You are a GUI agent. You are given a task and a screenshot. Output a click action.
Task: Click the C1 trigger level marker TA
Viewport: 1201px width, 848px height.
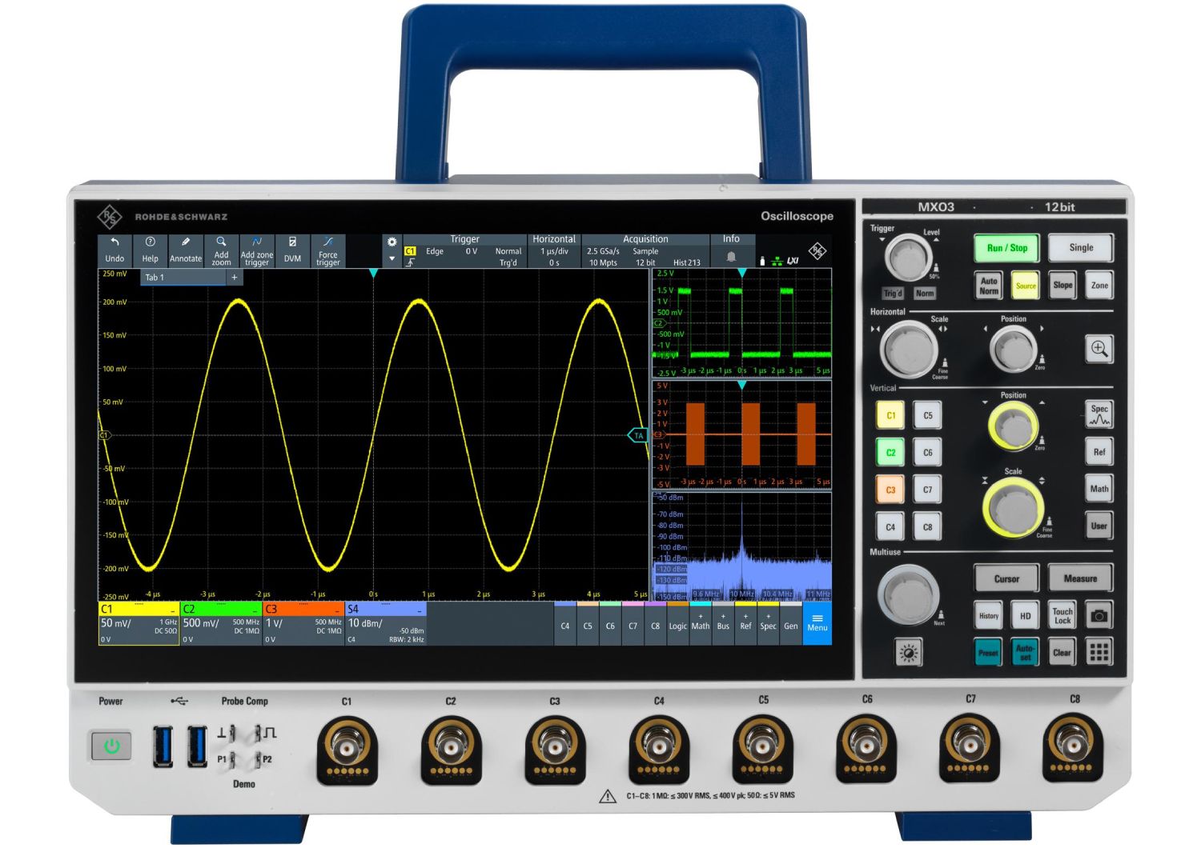(x=637, y=436)
